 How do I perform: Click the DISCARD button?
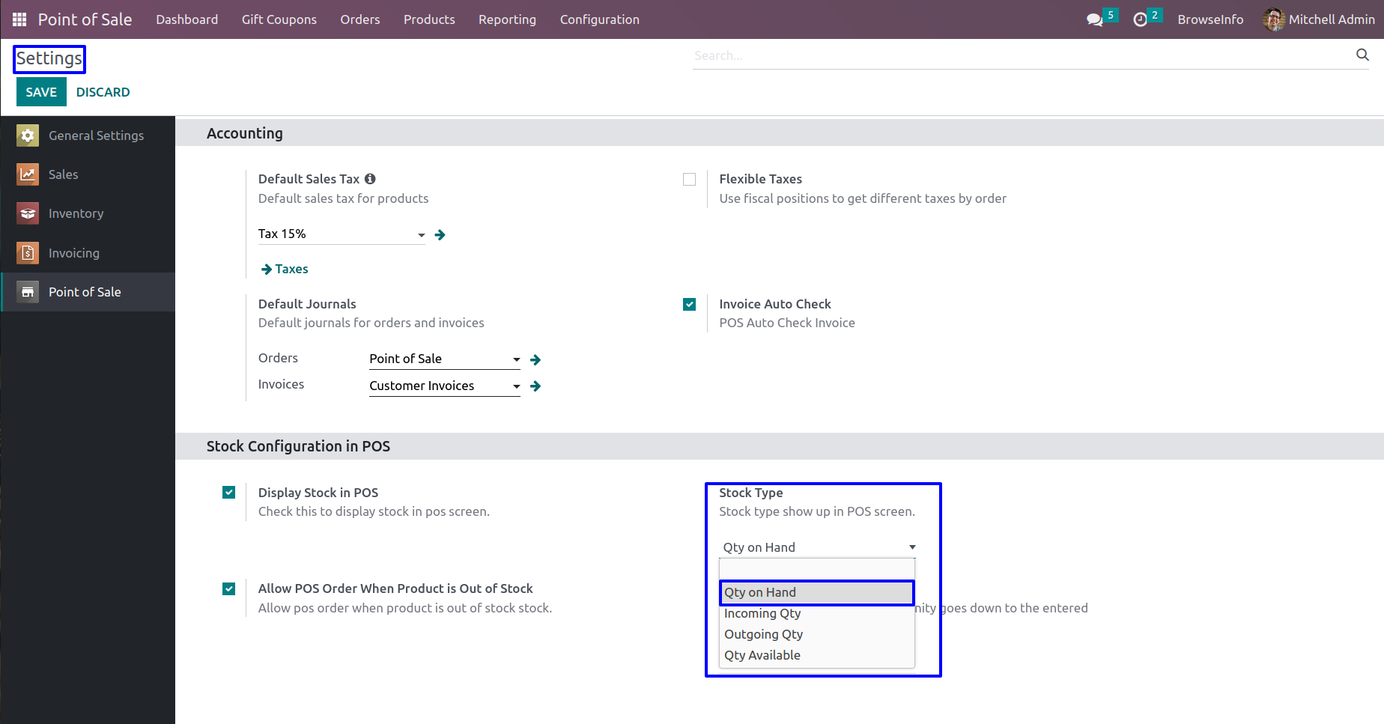click(x=103, y=92)
